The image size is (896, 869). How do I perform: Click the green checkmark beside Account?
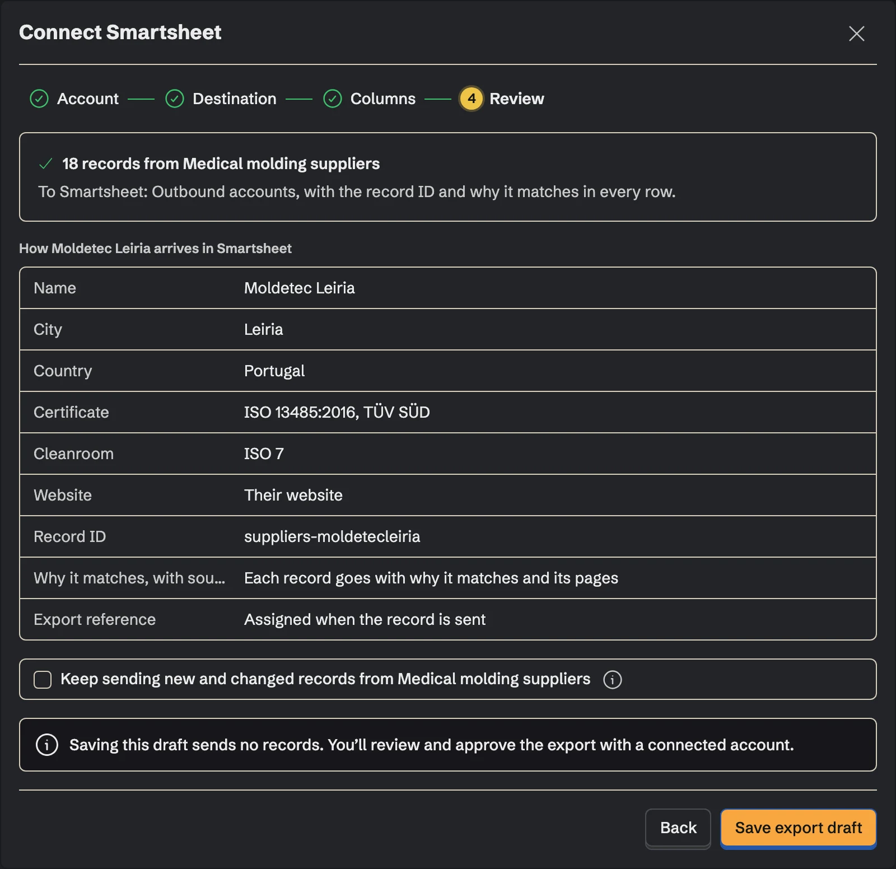(x=39, y=99)
